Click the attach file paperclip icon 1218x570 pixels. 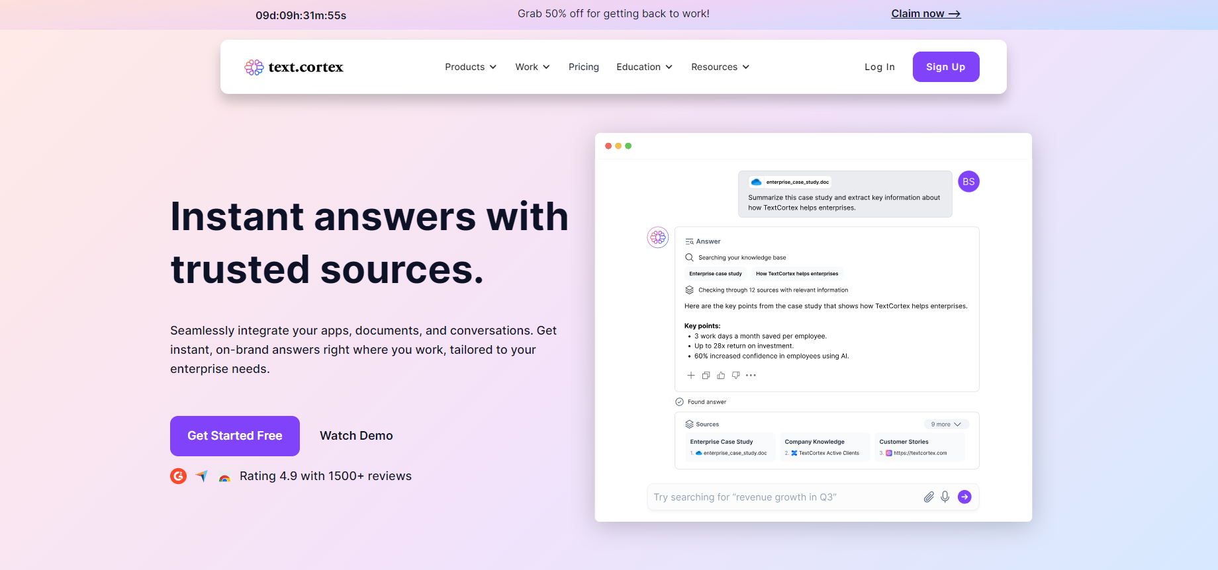tap(929, 497)
